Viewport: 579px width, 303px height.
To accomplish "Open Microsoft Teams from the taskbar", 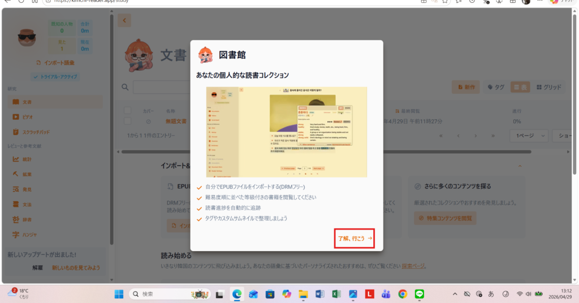I will (x=386, y=294).
